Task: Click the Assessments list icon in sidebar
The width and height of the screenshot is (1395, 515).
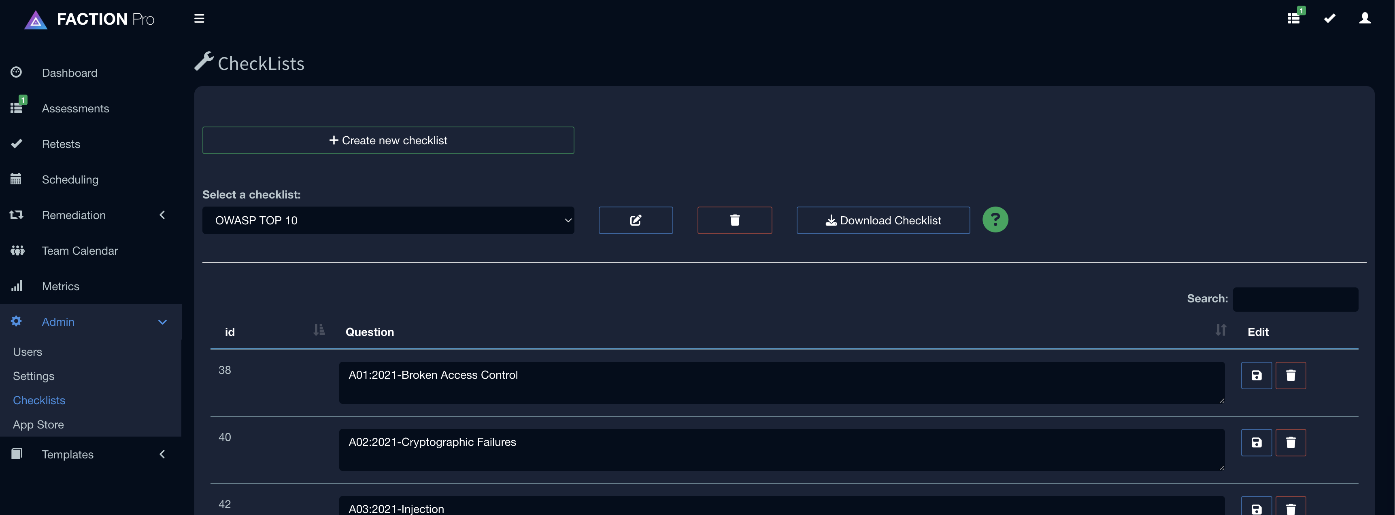Action: click(16, 108)
